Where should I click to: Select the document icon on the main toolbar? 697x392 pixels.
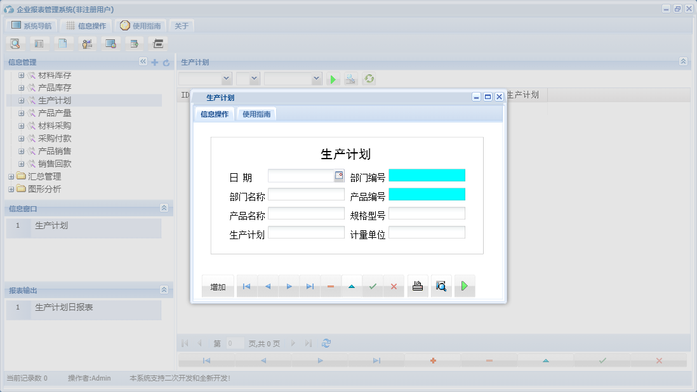click(x=63, y=43)
